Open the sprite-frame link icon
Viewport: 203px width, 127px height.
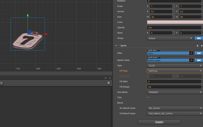coord(159,57)
